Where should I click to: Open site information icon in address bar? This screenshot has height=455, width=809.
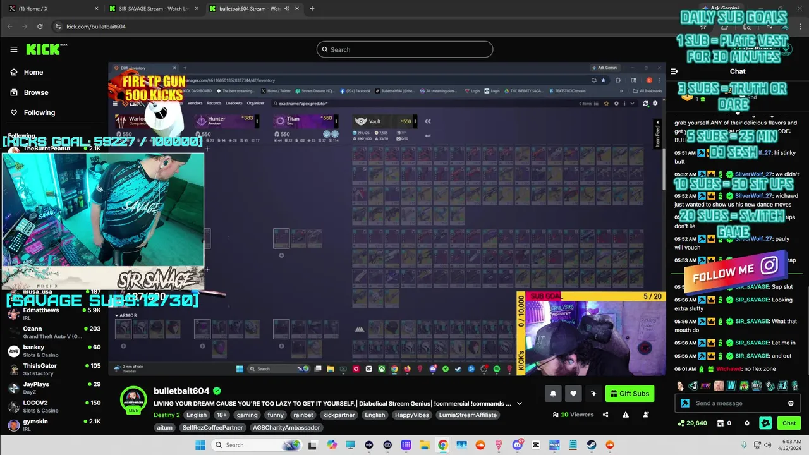click(x=58, y=27)
